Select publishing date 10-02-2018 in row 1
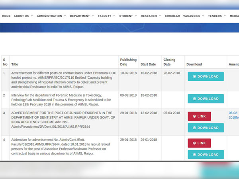 tap(128, 73)
